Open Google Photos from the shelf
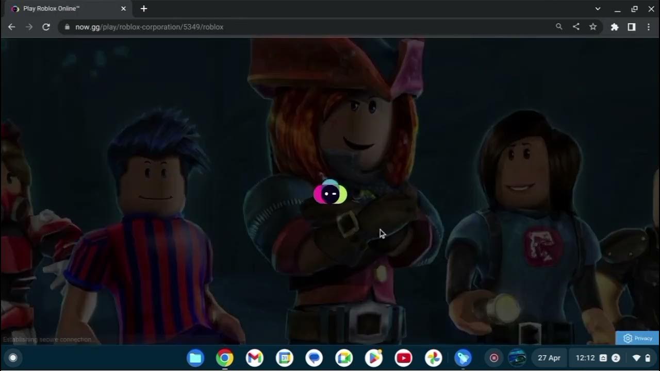This screenshot has width=660, height=371. [433, 358]
